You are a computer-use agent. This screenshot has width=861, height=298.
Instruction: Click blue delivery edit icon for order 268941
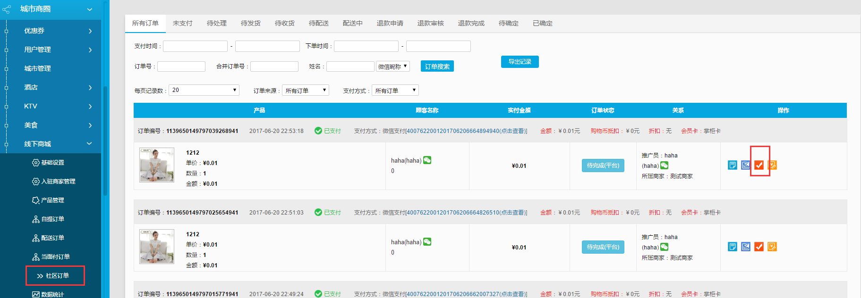click(x=746, y=165)
